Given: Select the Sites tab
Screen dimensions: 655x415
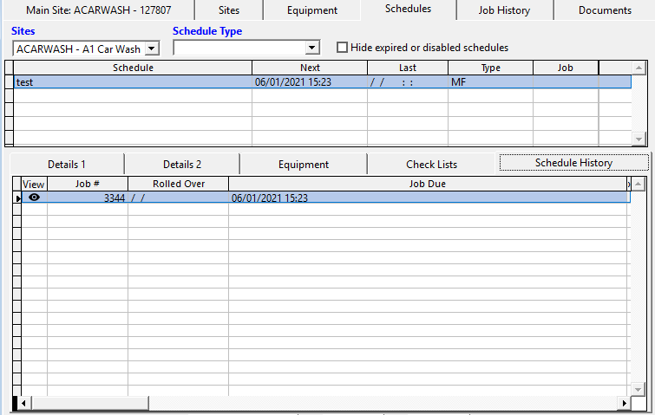Looking at the screenshot, I should tap(227, 10).
